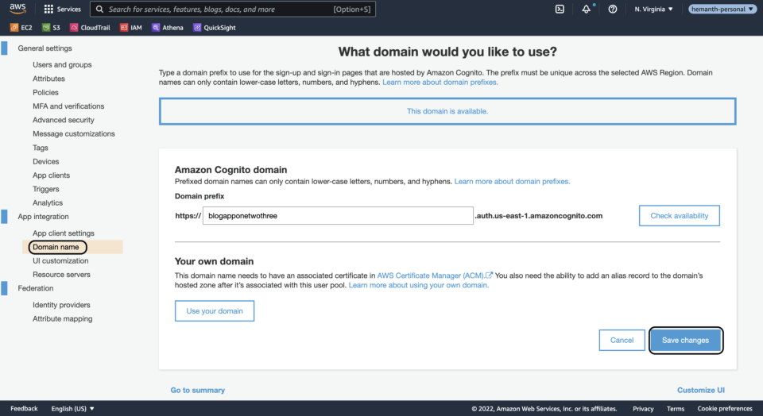
Task: Open the Athena shortcut
Action: 168,28
